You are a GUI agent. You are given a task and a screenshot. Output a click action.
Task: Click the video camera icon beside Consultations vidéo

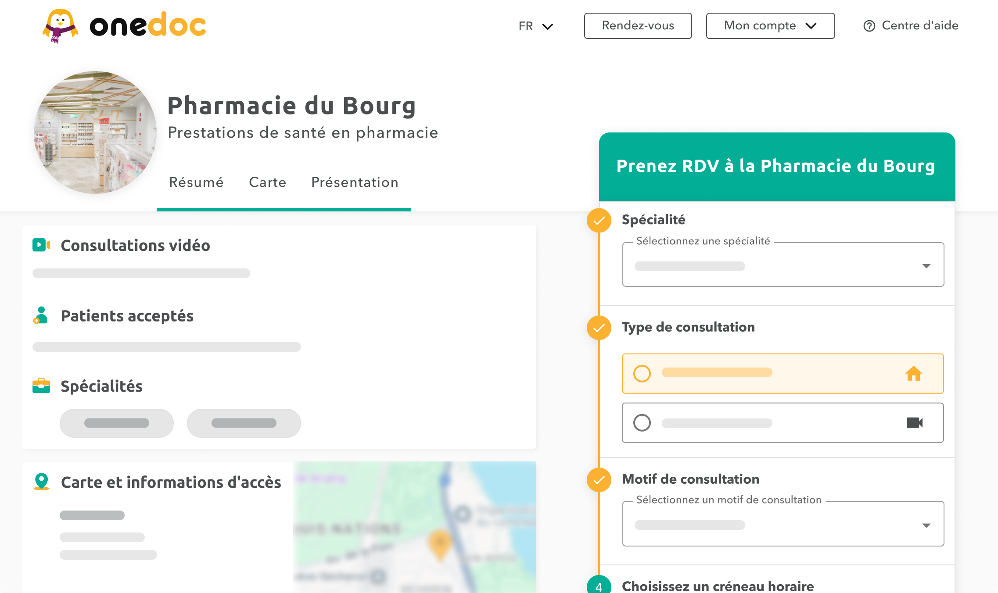click(41, 245)
